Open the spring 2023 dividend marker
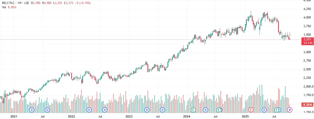This screenshot has width=314, height=119. pyautogui.click(x=147, y=110)
